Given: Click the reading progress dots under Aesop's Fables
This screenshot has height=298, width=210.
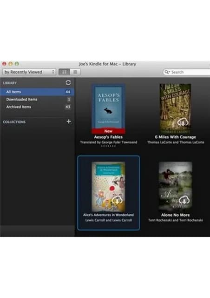Looking at the screenshot, I should [x=108, y=146].
